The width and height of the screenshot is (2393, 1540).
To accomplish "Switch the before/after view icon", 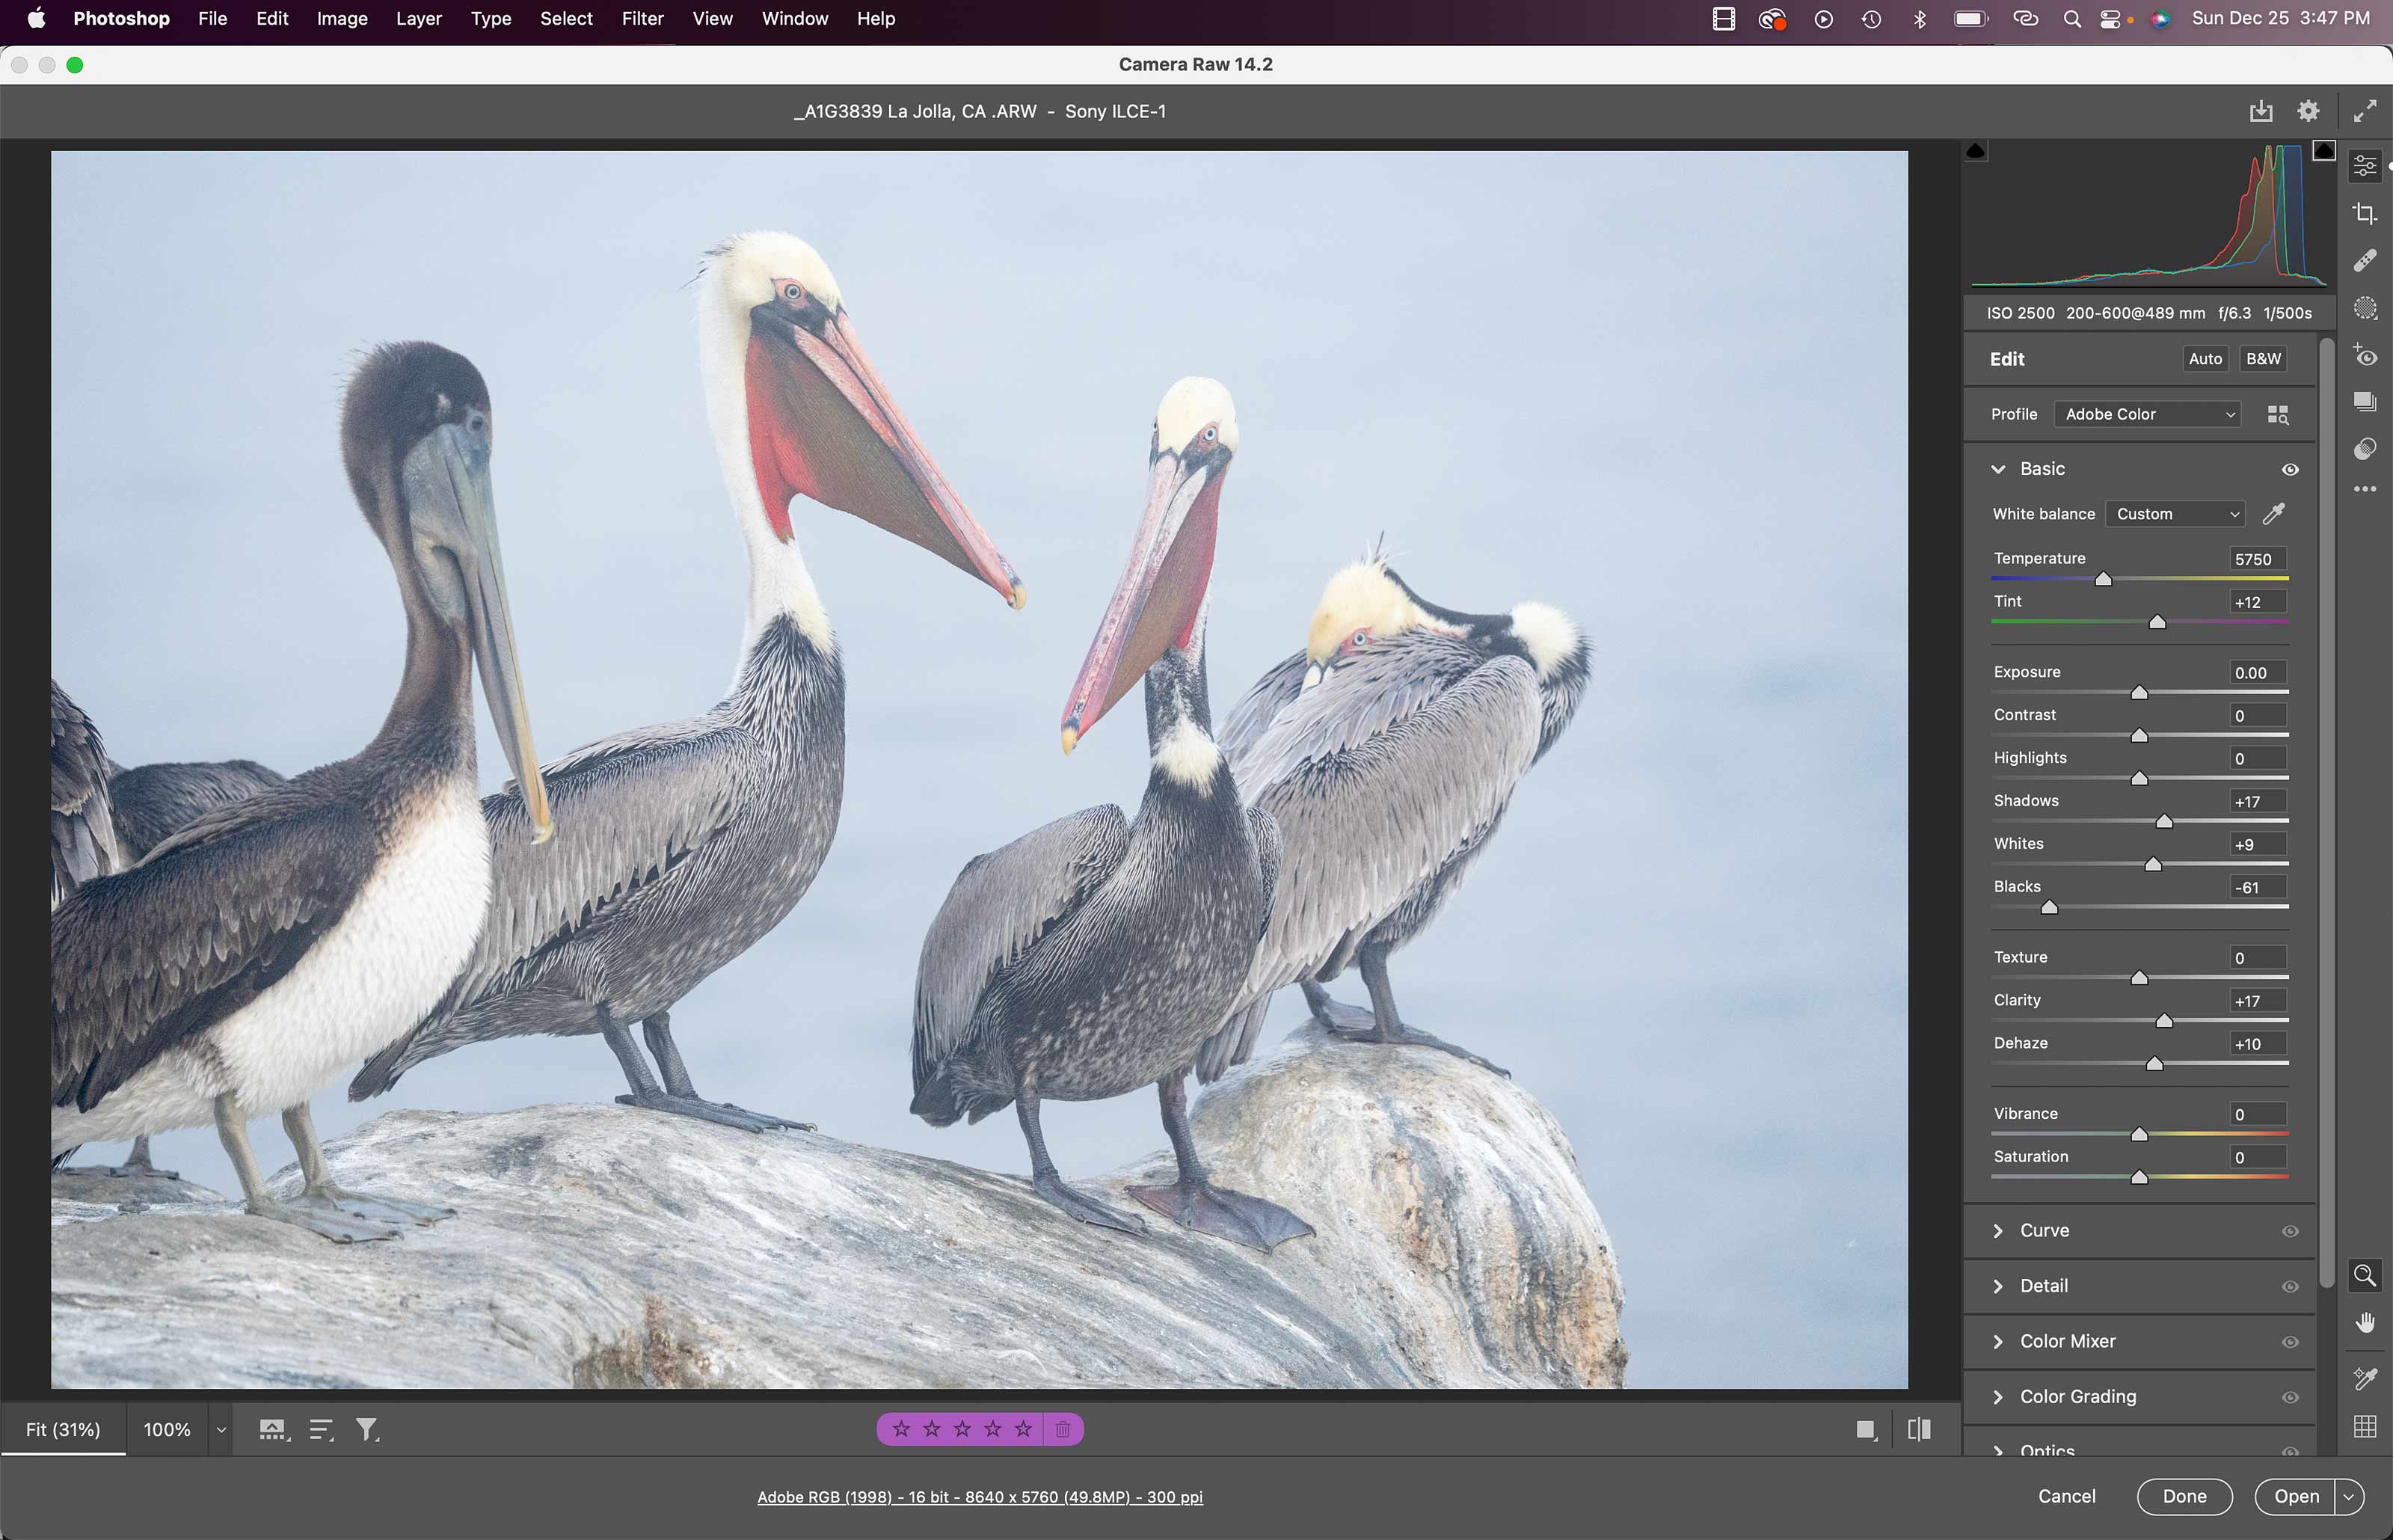I will pyautogui.click(x=1919, y=1430).
